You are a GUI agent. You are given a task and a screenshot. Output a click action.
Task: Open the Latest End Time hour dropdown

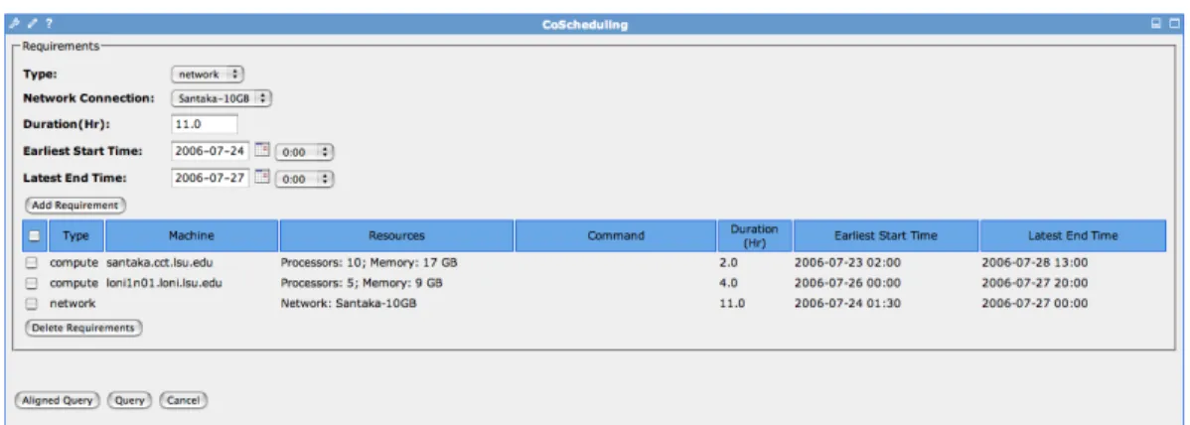[x=304, y=179]
